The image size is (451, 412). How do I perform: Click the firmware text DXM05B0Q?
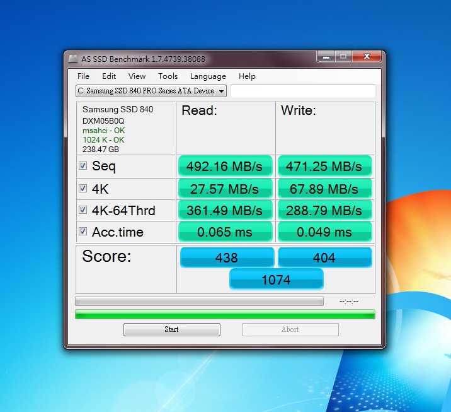(x=103, y=121)
